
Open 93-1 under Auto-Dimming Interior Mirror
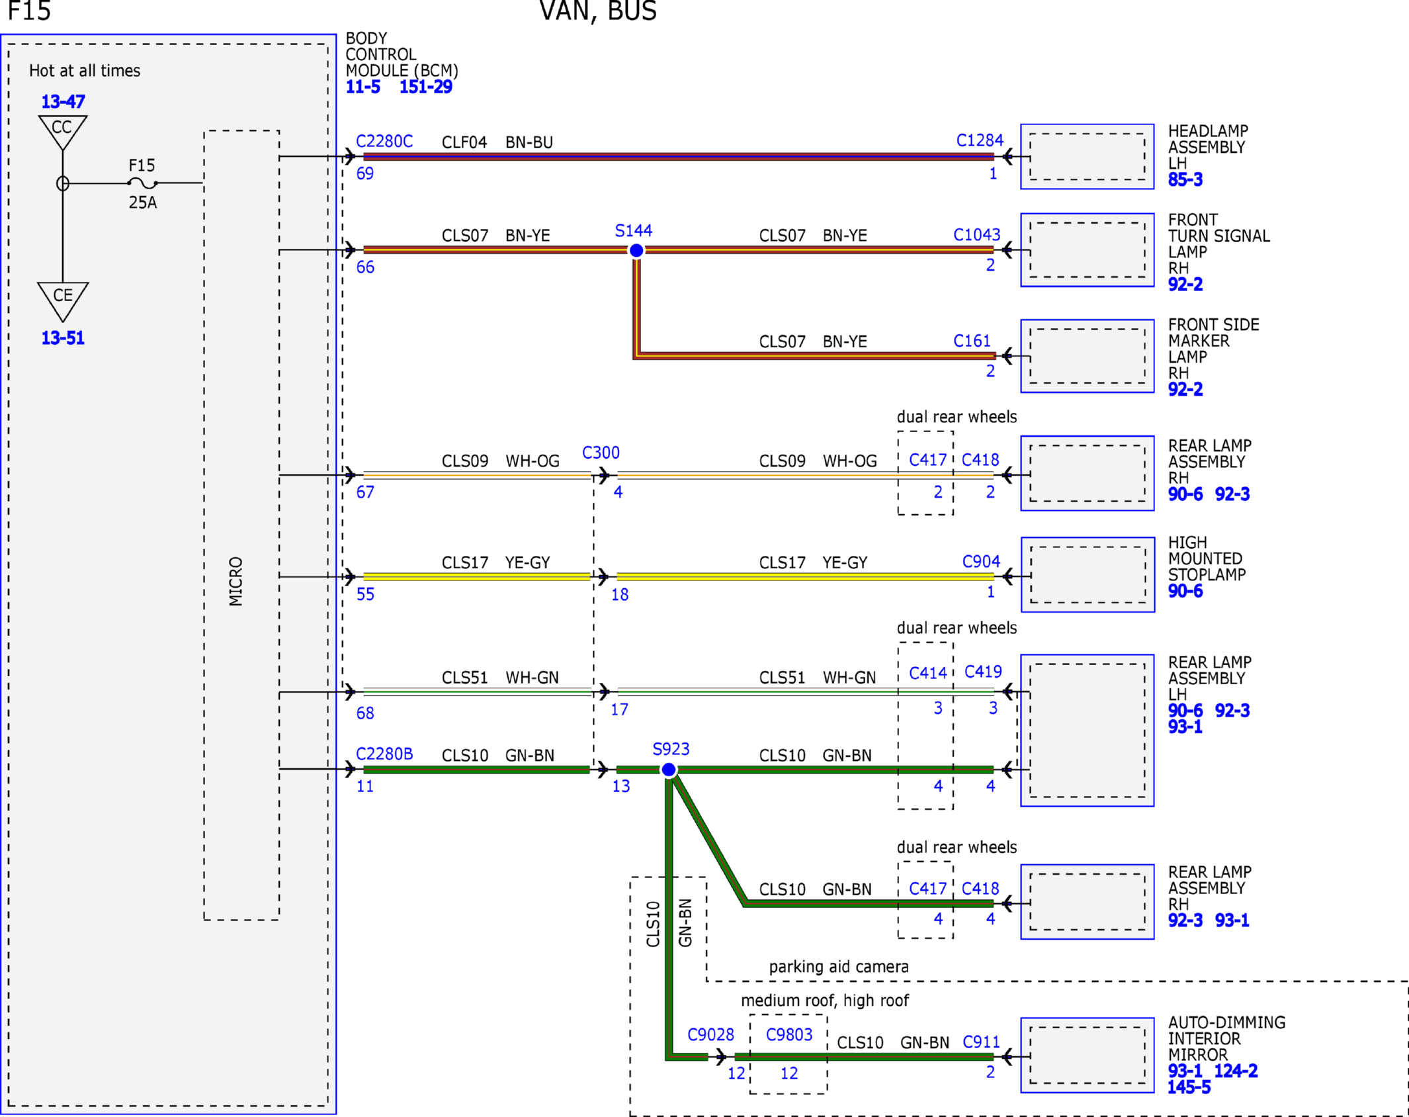click(1185, 1071)
